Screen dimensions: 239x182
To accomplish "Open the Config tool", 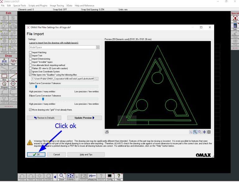I will [110, 177].
